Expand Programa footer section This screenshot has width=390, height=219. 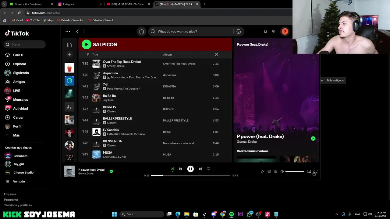pyautogui.click(x=11, y=200)
